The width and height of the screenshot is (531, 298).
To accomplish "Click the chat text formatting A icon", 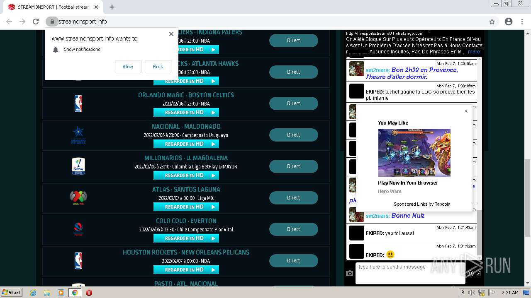I will click(479, 273).
